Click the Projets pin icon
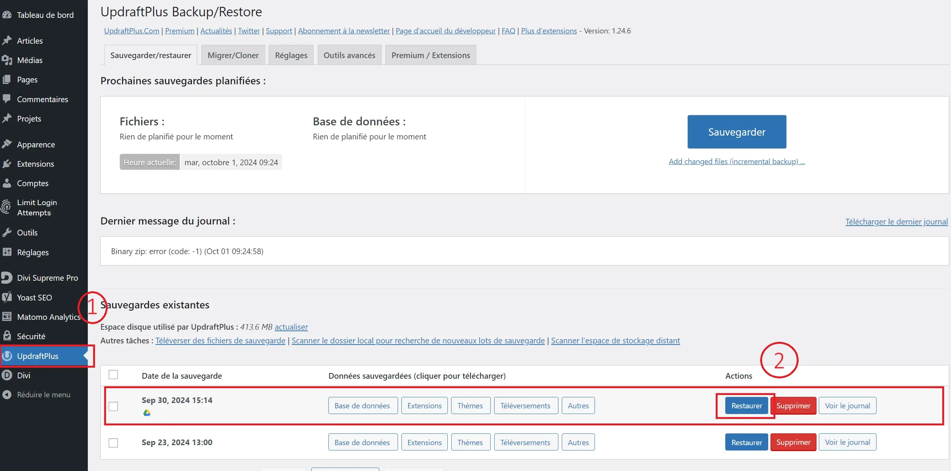Viewport: 951px width, 471px height. (6, 119)
